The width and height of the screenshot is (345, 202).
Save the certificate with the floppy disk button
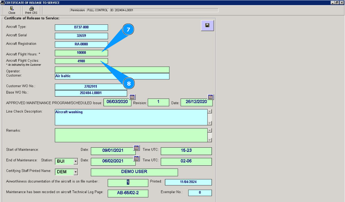point(207,25)
